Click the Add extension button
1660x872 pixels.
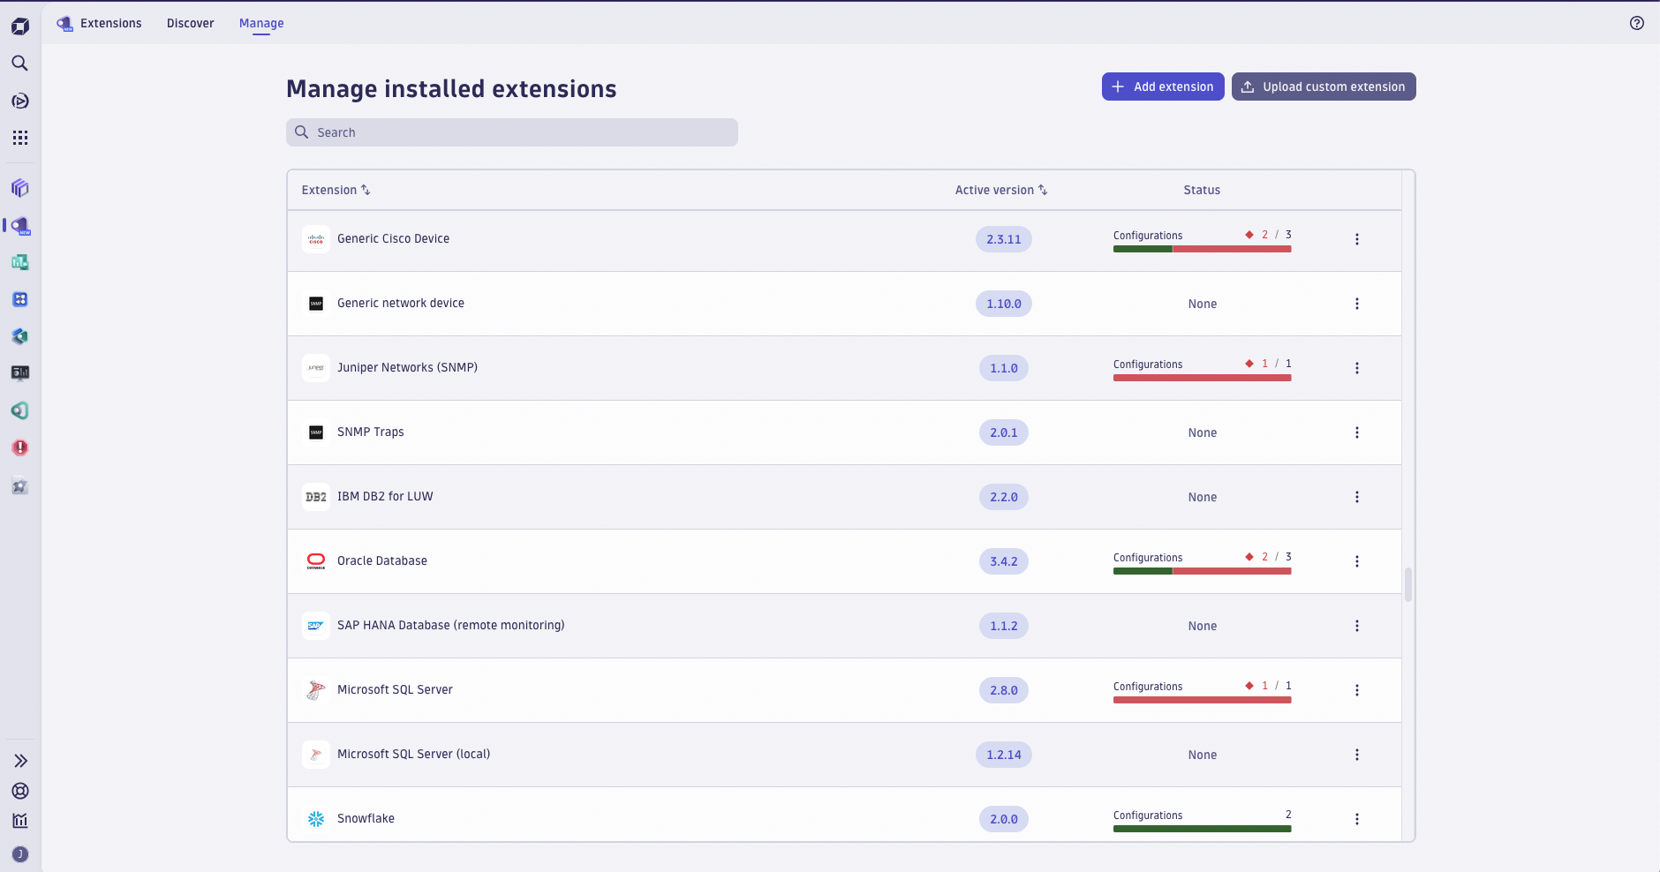[x=1163, y=86]
